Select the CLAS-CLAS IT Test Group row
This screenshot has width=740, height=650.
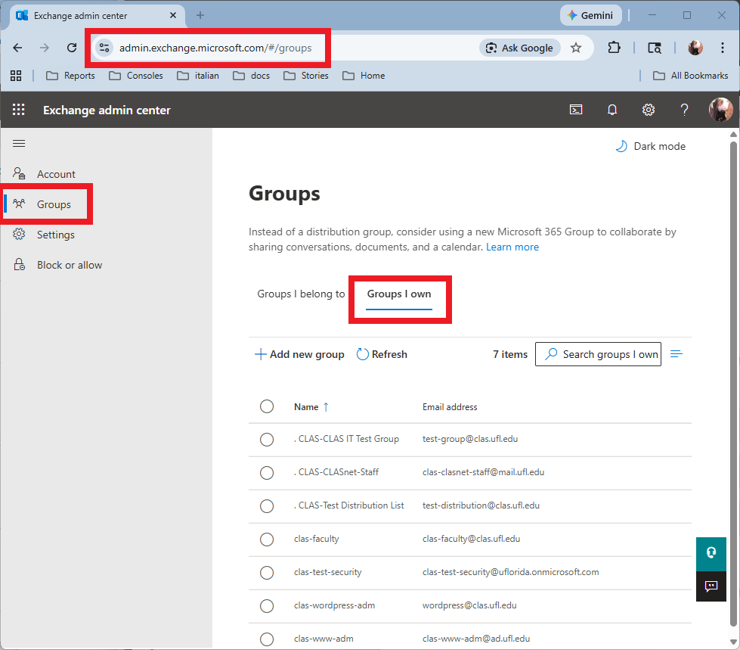[x=267, y=440]
